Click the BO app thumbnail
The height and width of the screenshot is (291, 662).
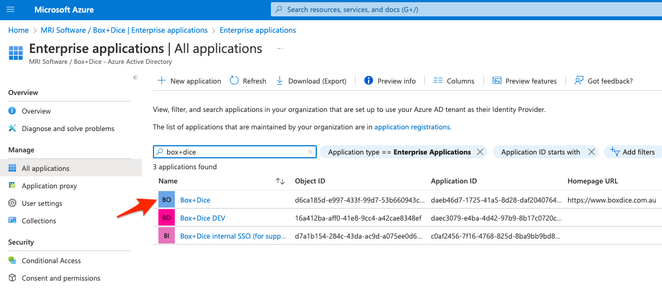[167, 200]
